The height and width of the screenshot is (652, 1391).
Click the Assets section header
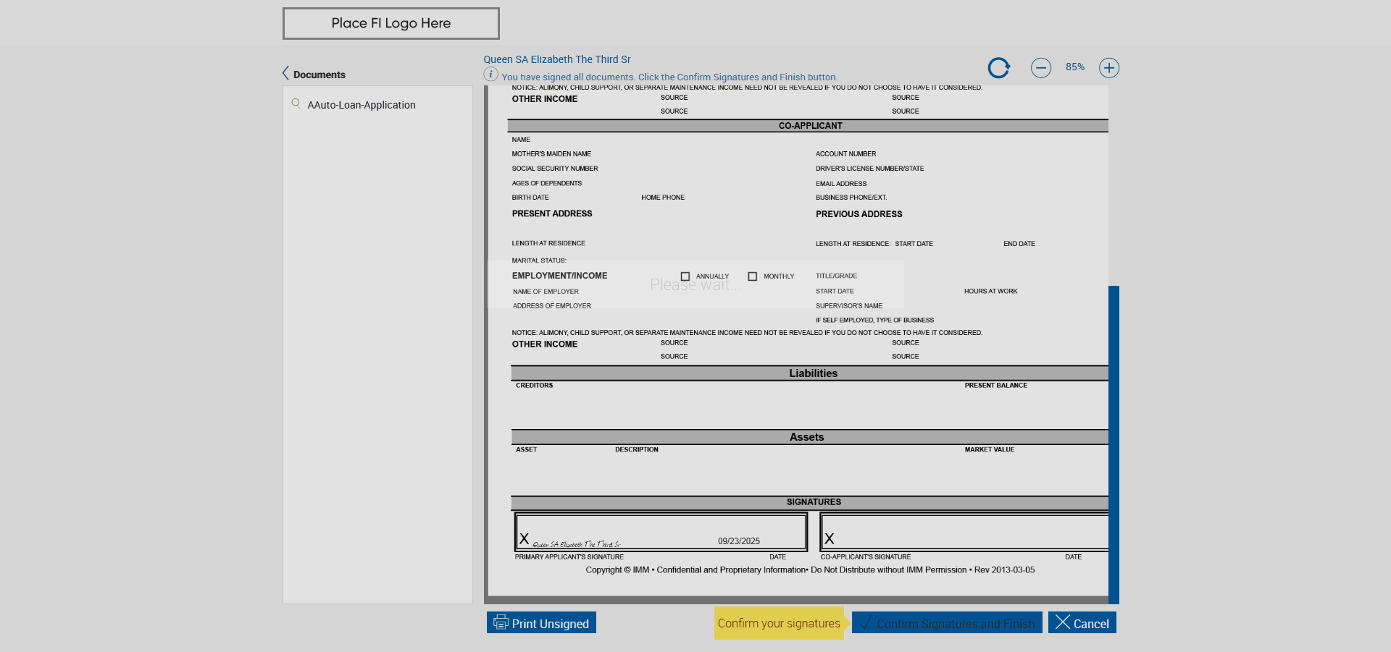click(x=810, y=437)
